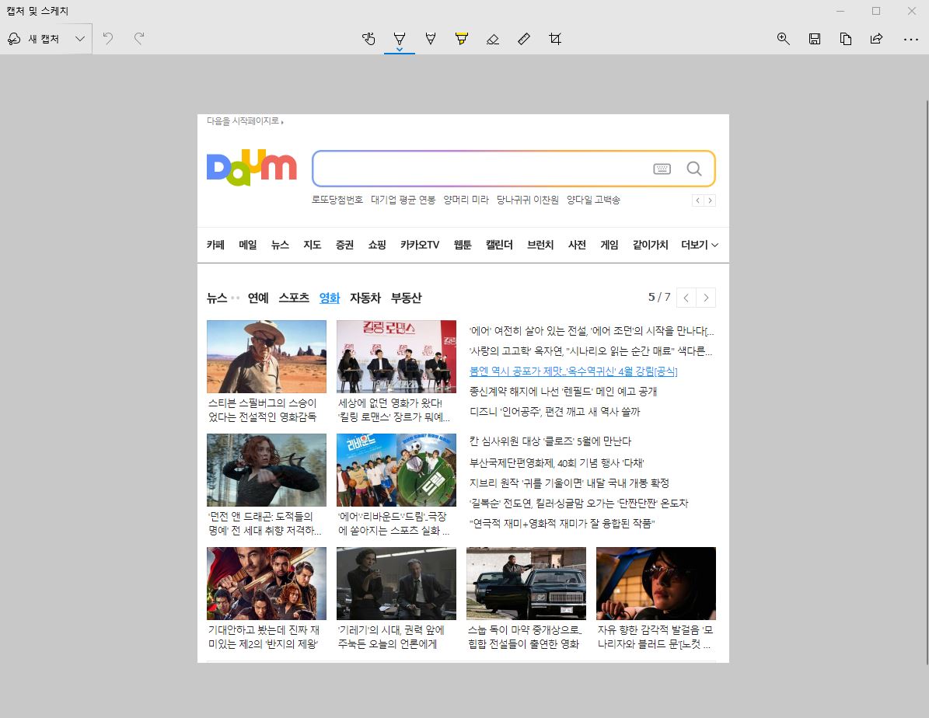Copy the capture to clipboard

pyautogui.click(x=846, y=39)
